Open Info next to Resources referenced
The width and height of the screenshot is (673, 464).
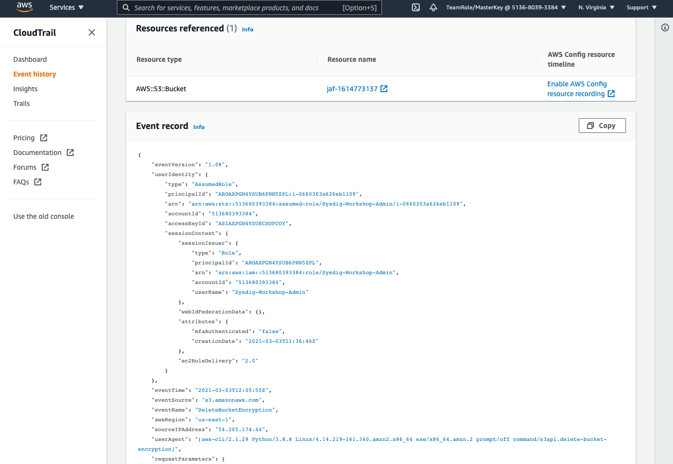(x=247, y=29)
